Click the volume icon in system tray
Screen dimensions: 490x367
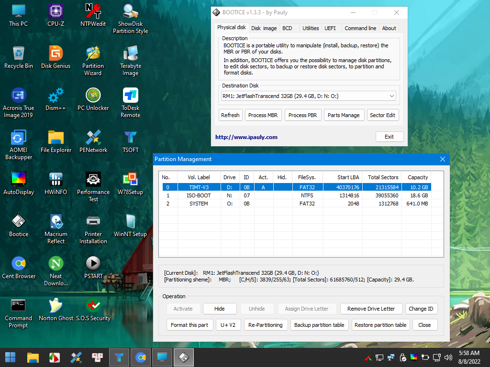click(448, 357)
